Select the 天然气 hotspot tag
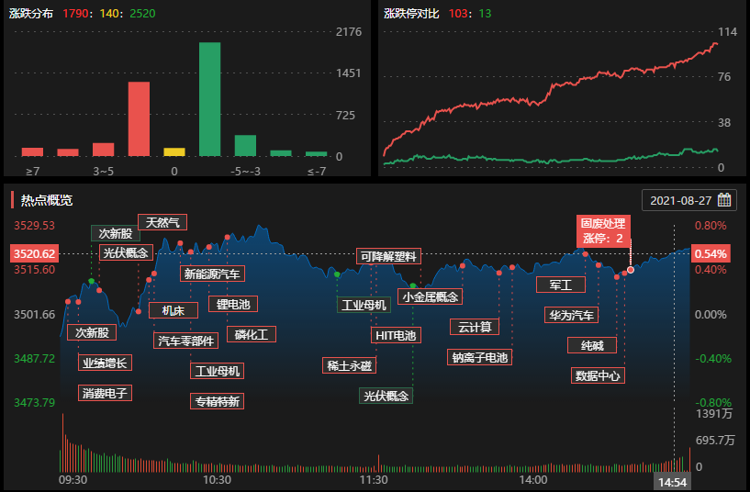 (x=162, y=221)
